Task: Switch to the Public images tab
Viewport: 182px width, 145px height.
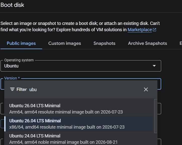Action: (x=21, y=43)
